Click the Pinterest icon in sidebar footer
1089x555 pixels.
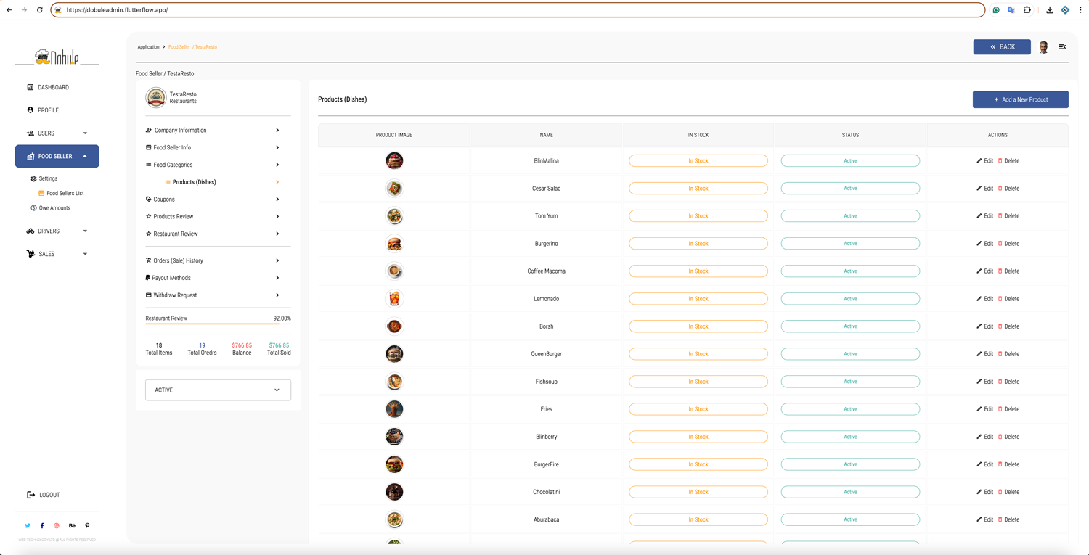87,525
